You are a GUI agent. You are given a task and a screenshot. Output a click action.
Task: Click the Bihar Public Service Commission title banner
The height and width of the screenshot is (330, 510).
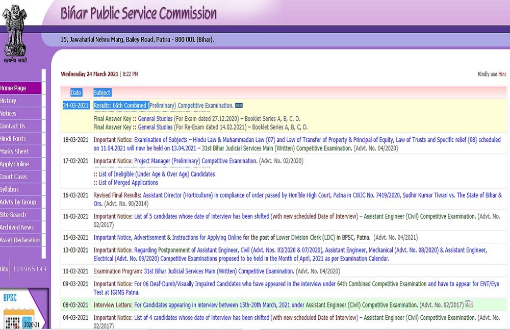(x=138, y=13)
